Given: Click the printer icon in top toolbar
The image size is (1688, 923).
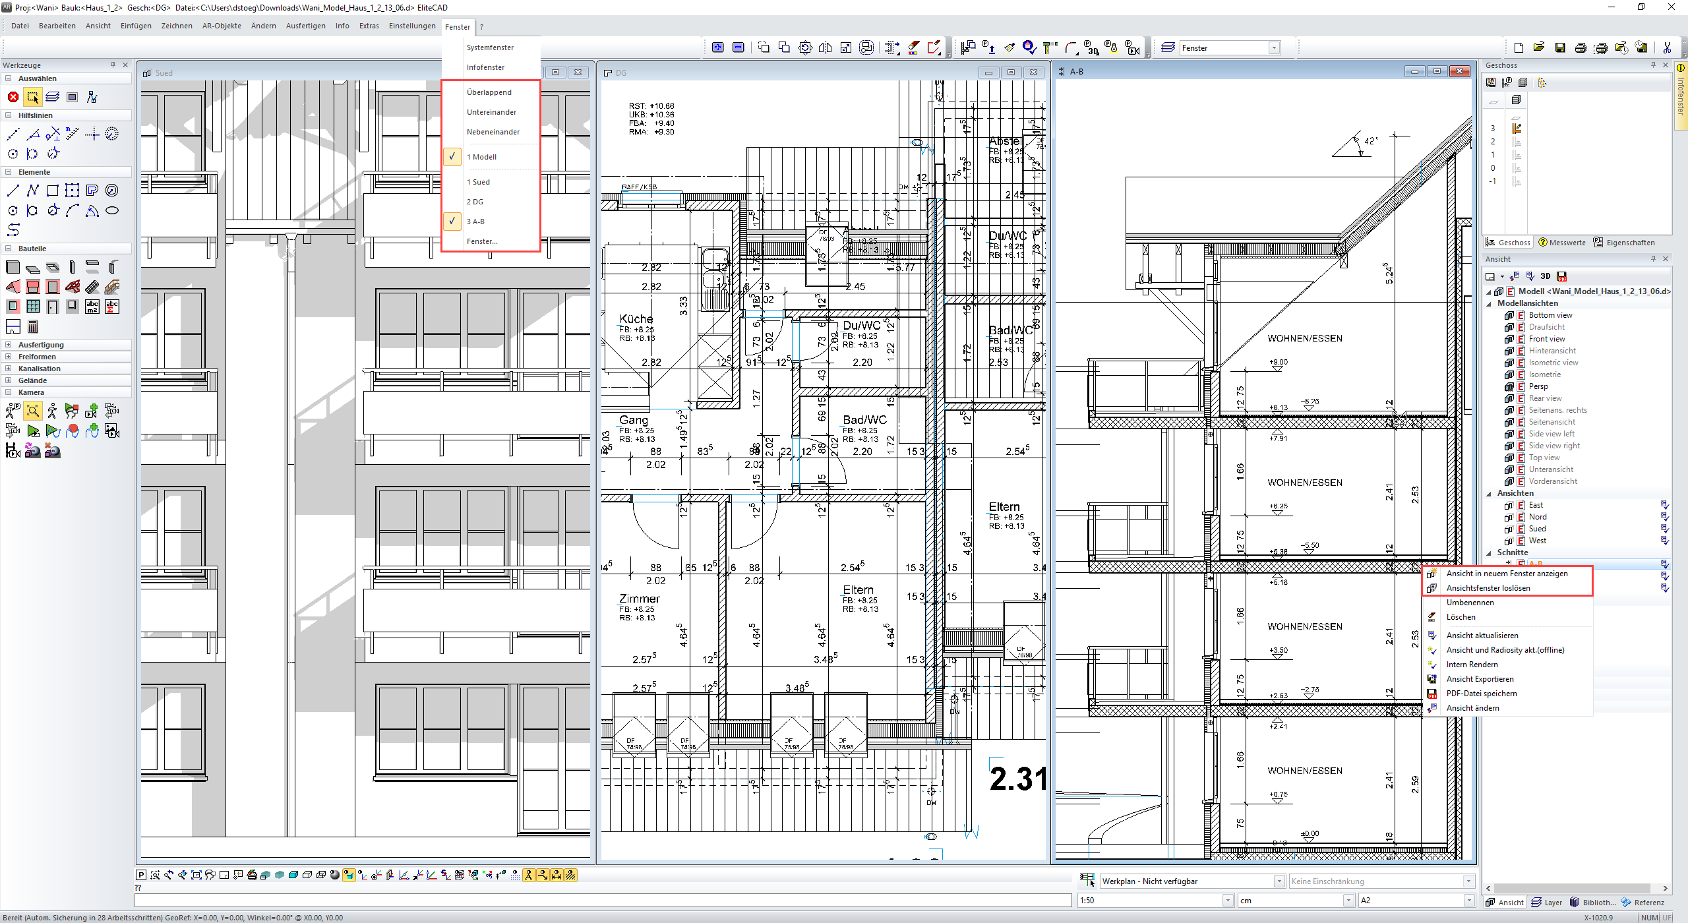Looking at the screenshot, I should (1581, 47).
